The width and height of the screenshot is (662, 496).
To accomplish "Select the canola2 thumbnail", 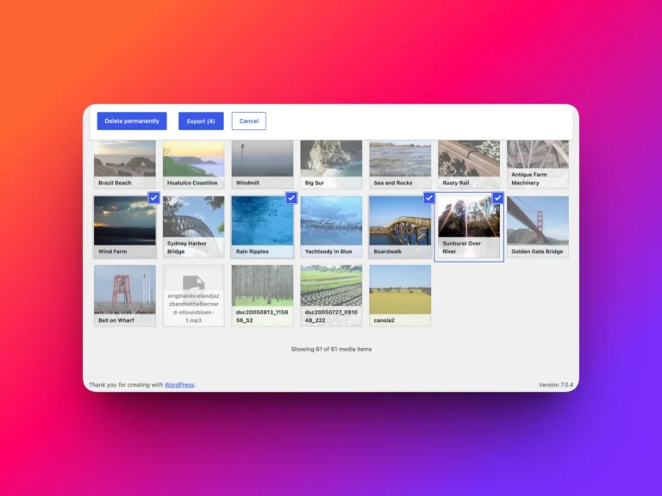I will [x=400, y=295].
